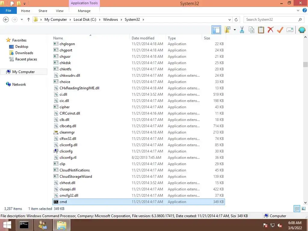Go back with the Back arrow
This screenshot has width=308, height=231.
click(6, 20)
